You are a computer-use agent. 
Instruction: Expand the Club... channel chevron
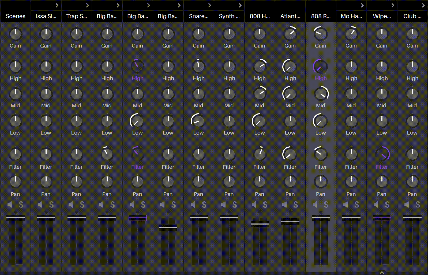pyautogui.click(x=423, y=5)
